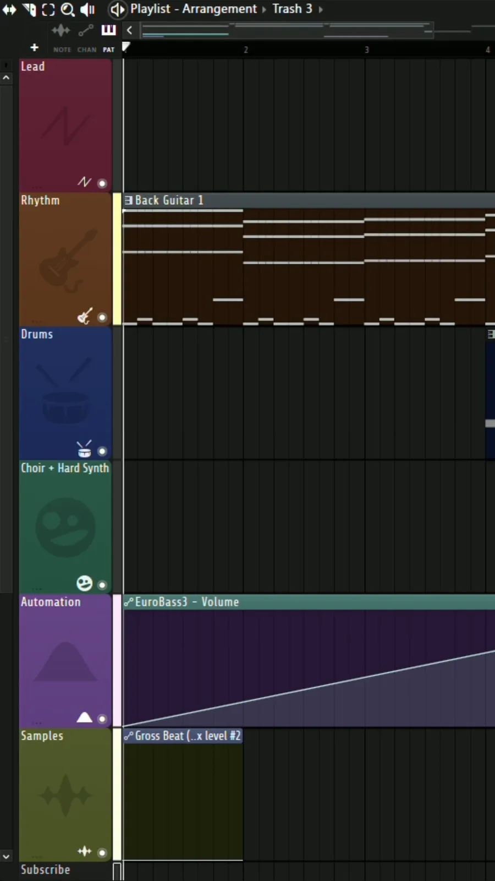Viewport: 495px width, 881px height.
Task: Switch to the NOTE tab
Action: tap(62, 50)
